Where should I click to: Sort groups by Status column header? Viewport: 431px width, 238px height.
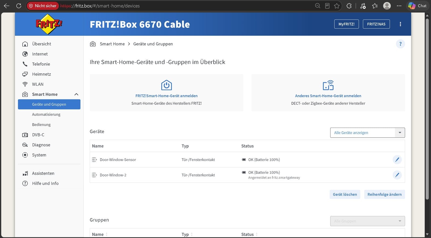[249, 234]
